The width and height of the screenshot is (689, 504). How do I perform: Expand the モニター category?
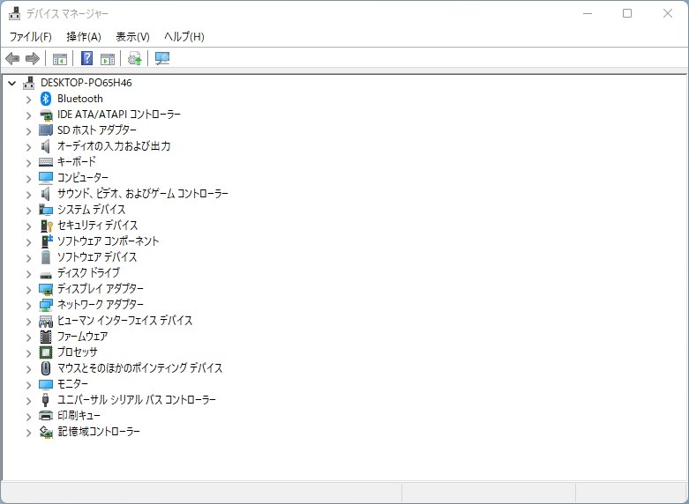tap(28, 384)
